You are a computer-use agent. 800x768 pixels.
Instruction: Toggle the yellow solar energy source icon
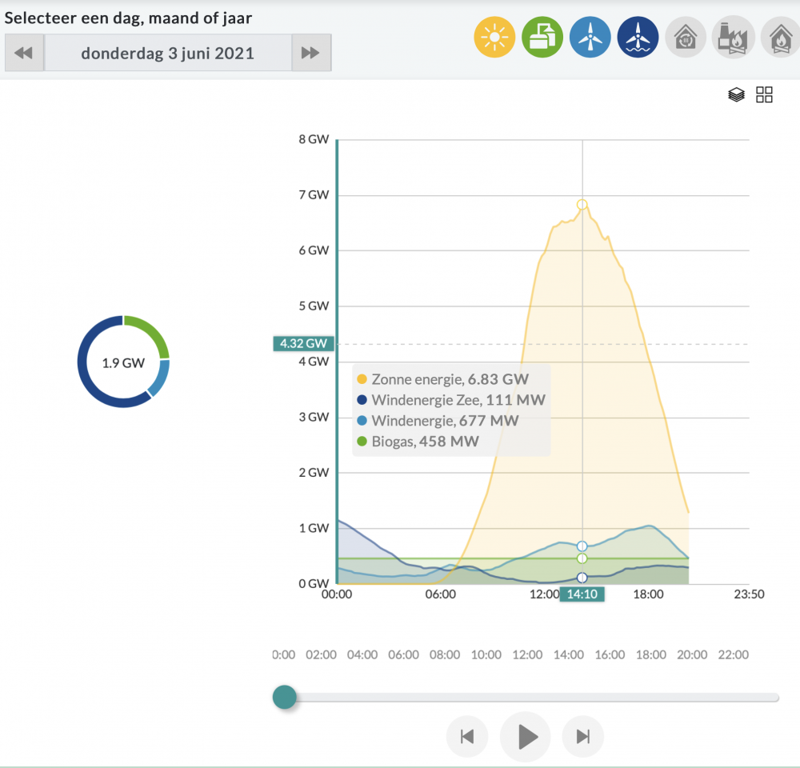(494, 38)
